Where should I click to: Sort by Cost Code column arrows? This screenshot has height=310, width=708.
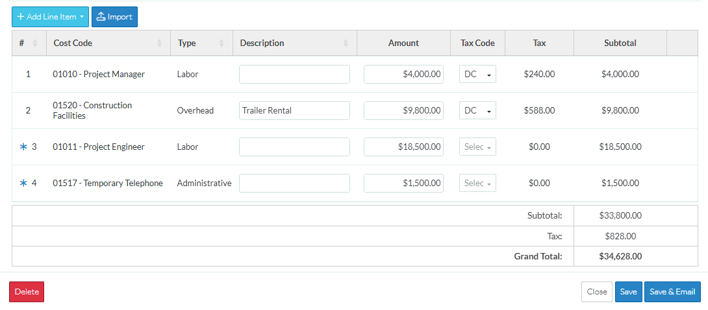click(x=160, y=43)
